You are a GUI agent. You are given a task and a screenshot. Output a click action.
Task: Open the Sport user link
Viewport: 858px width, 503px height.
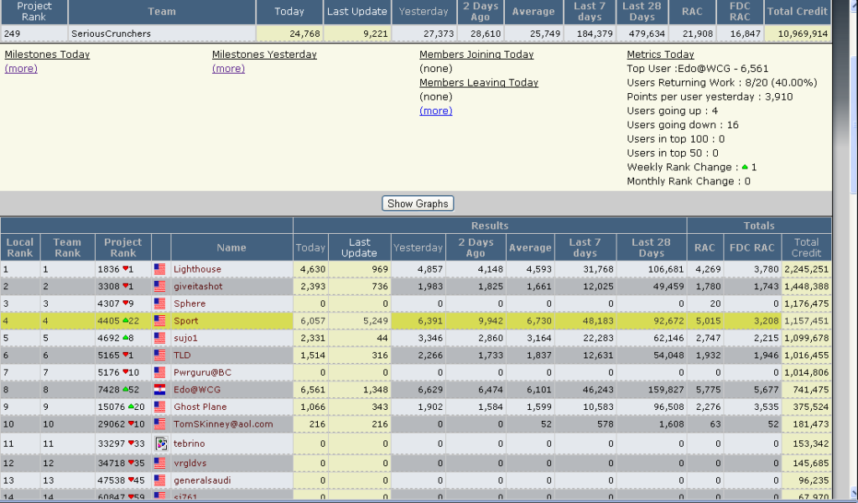pyautogui.click(x=185, y=321)
